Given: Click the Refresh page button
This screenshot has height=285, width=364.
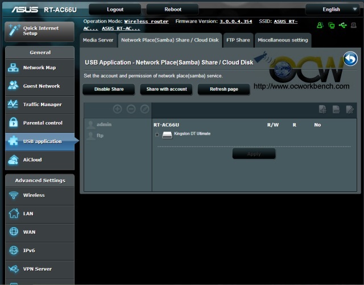Looking at the screenshot, I should [224, 89].
